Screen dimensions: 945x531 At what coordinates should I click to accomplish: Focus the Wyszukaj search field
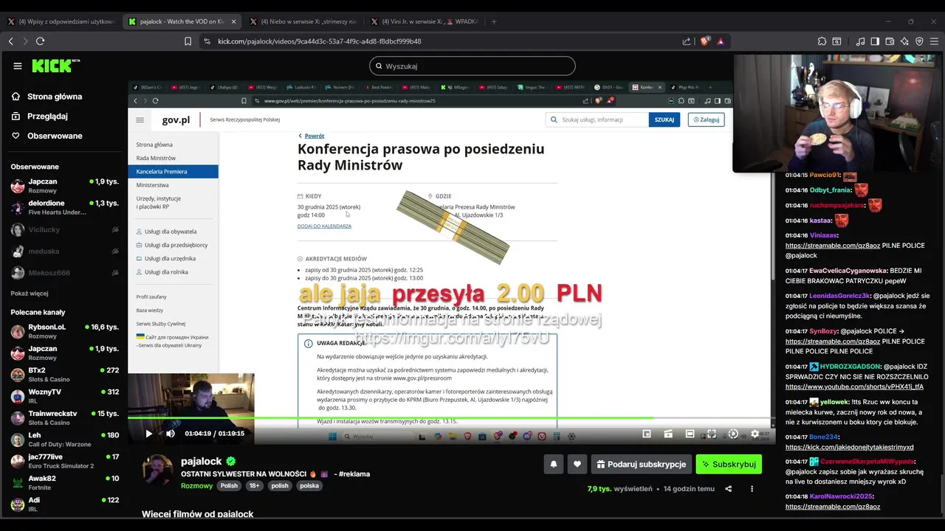[x=472, y=66]
